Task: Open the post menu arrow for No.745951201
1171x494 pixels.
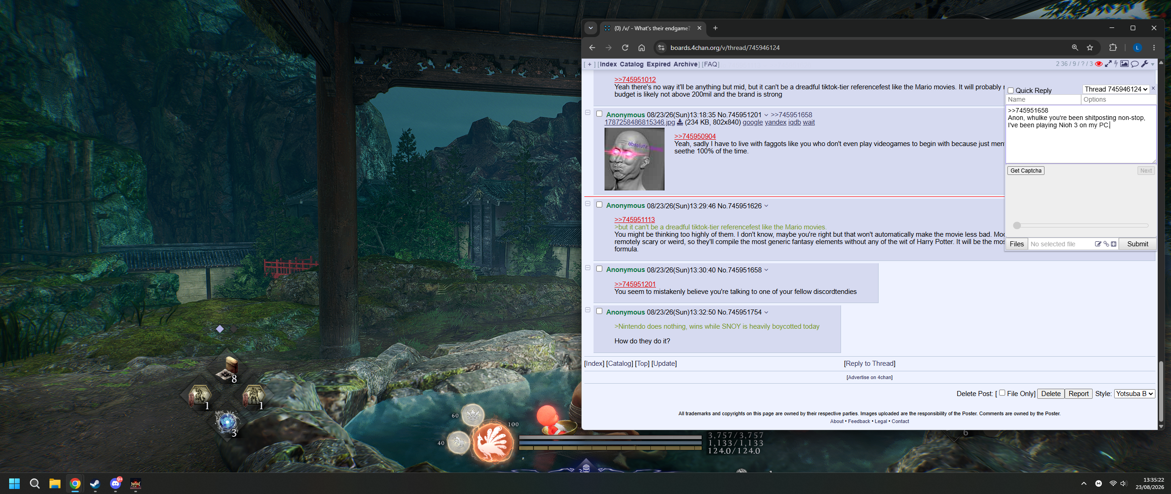Action: (x=766, y=115)
